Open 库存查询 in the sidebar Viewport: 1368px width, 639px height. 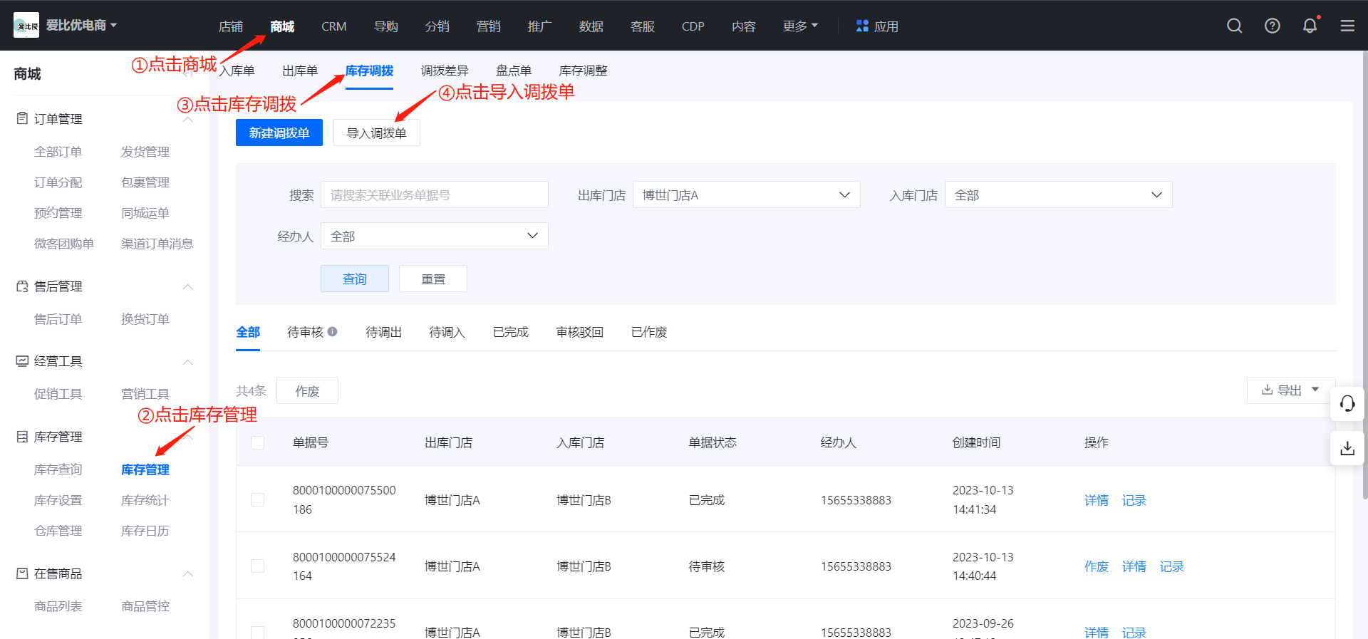pos(58,469)
